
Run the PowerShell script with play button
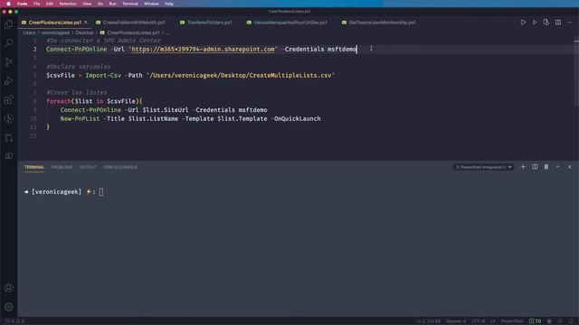pyautogui.click(x=523, y=23)
